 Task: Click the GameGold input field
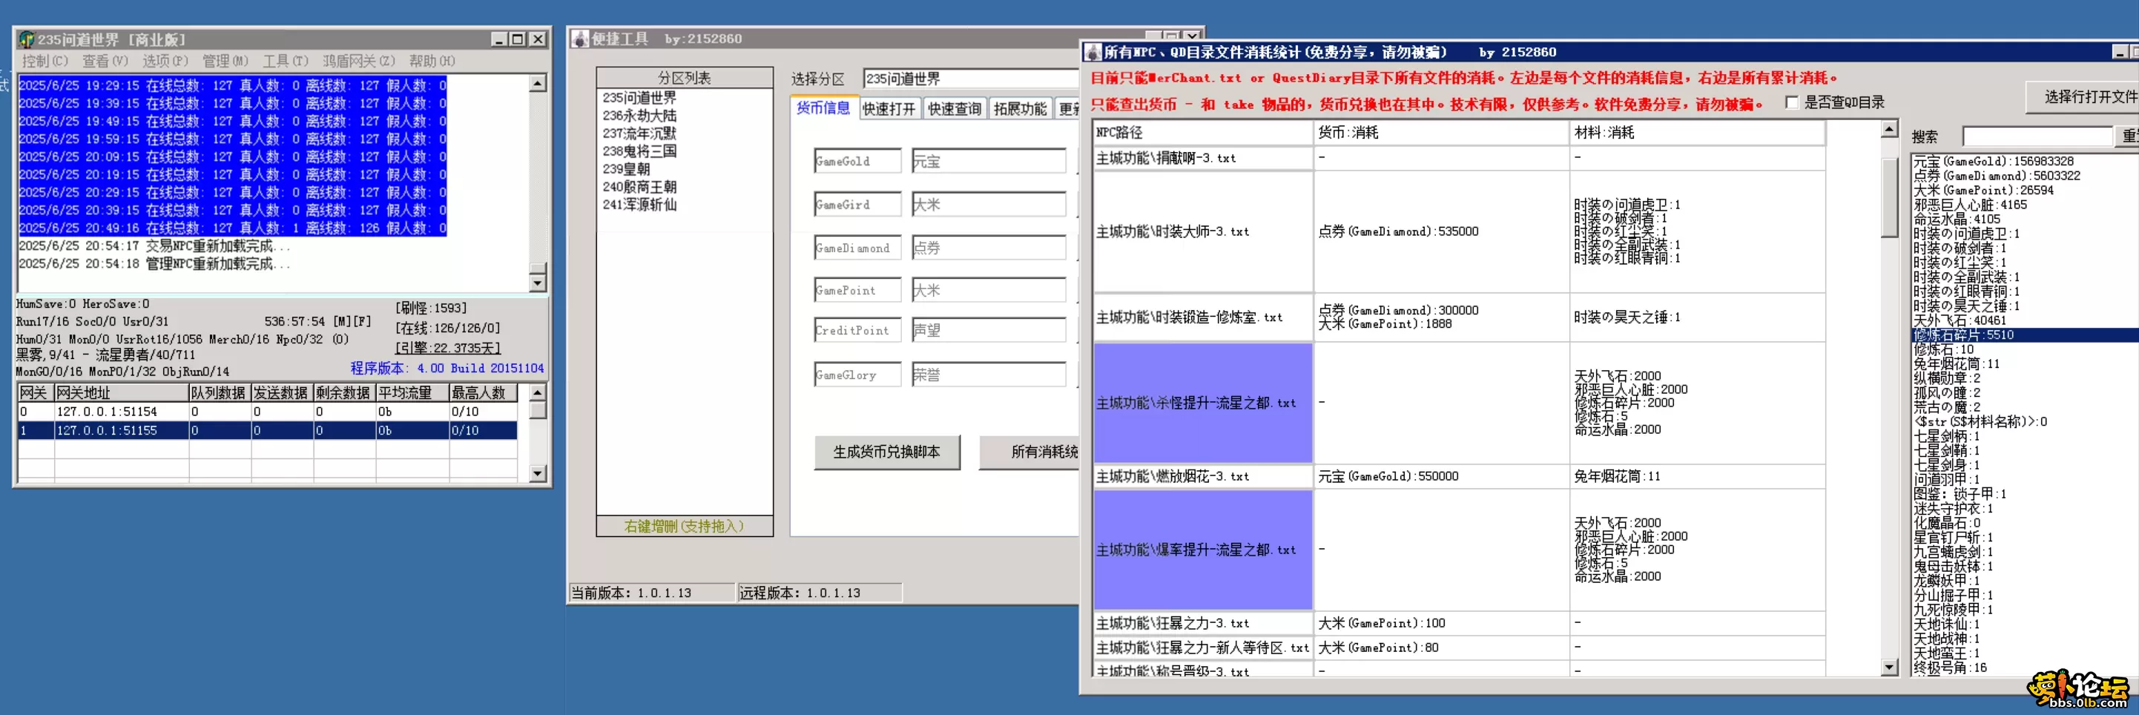pyautogui.click(x=857, y=161)
